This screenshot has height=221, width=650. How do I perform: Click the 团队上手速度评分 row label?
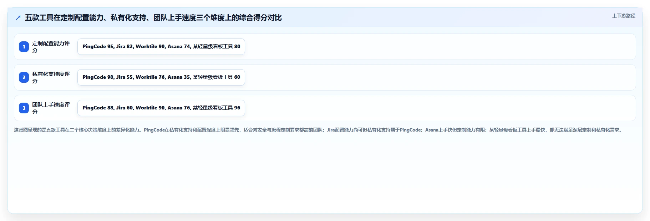click(x=51, y=108)
